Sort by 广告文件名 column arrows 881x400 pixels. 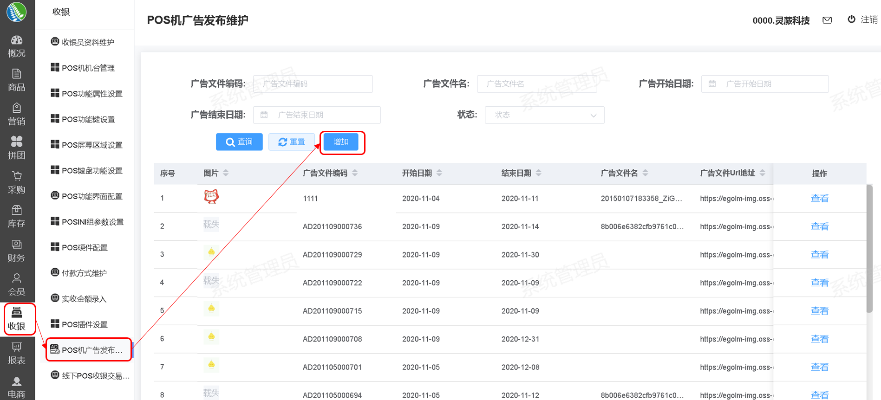[646, 173]
